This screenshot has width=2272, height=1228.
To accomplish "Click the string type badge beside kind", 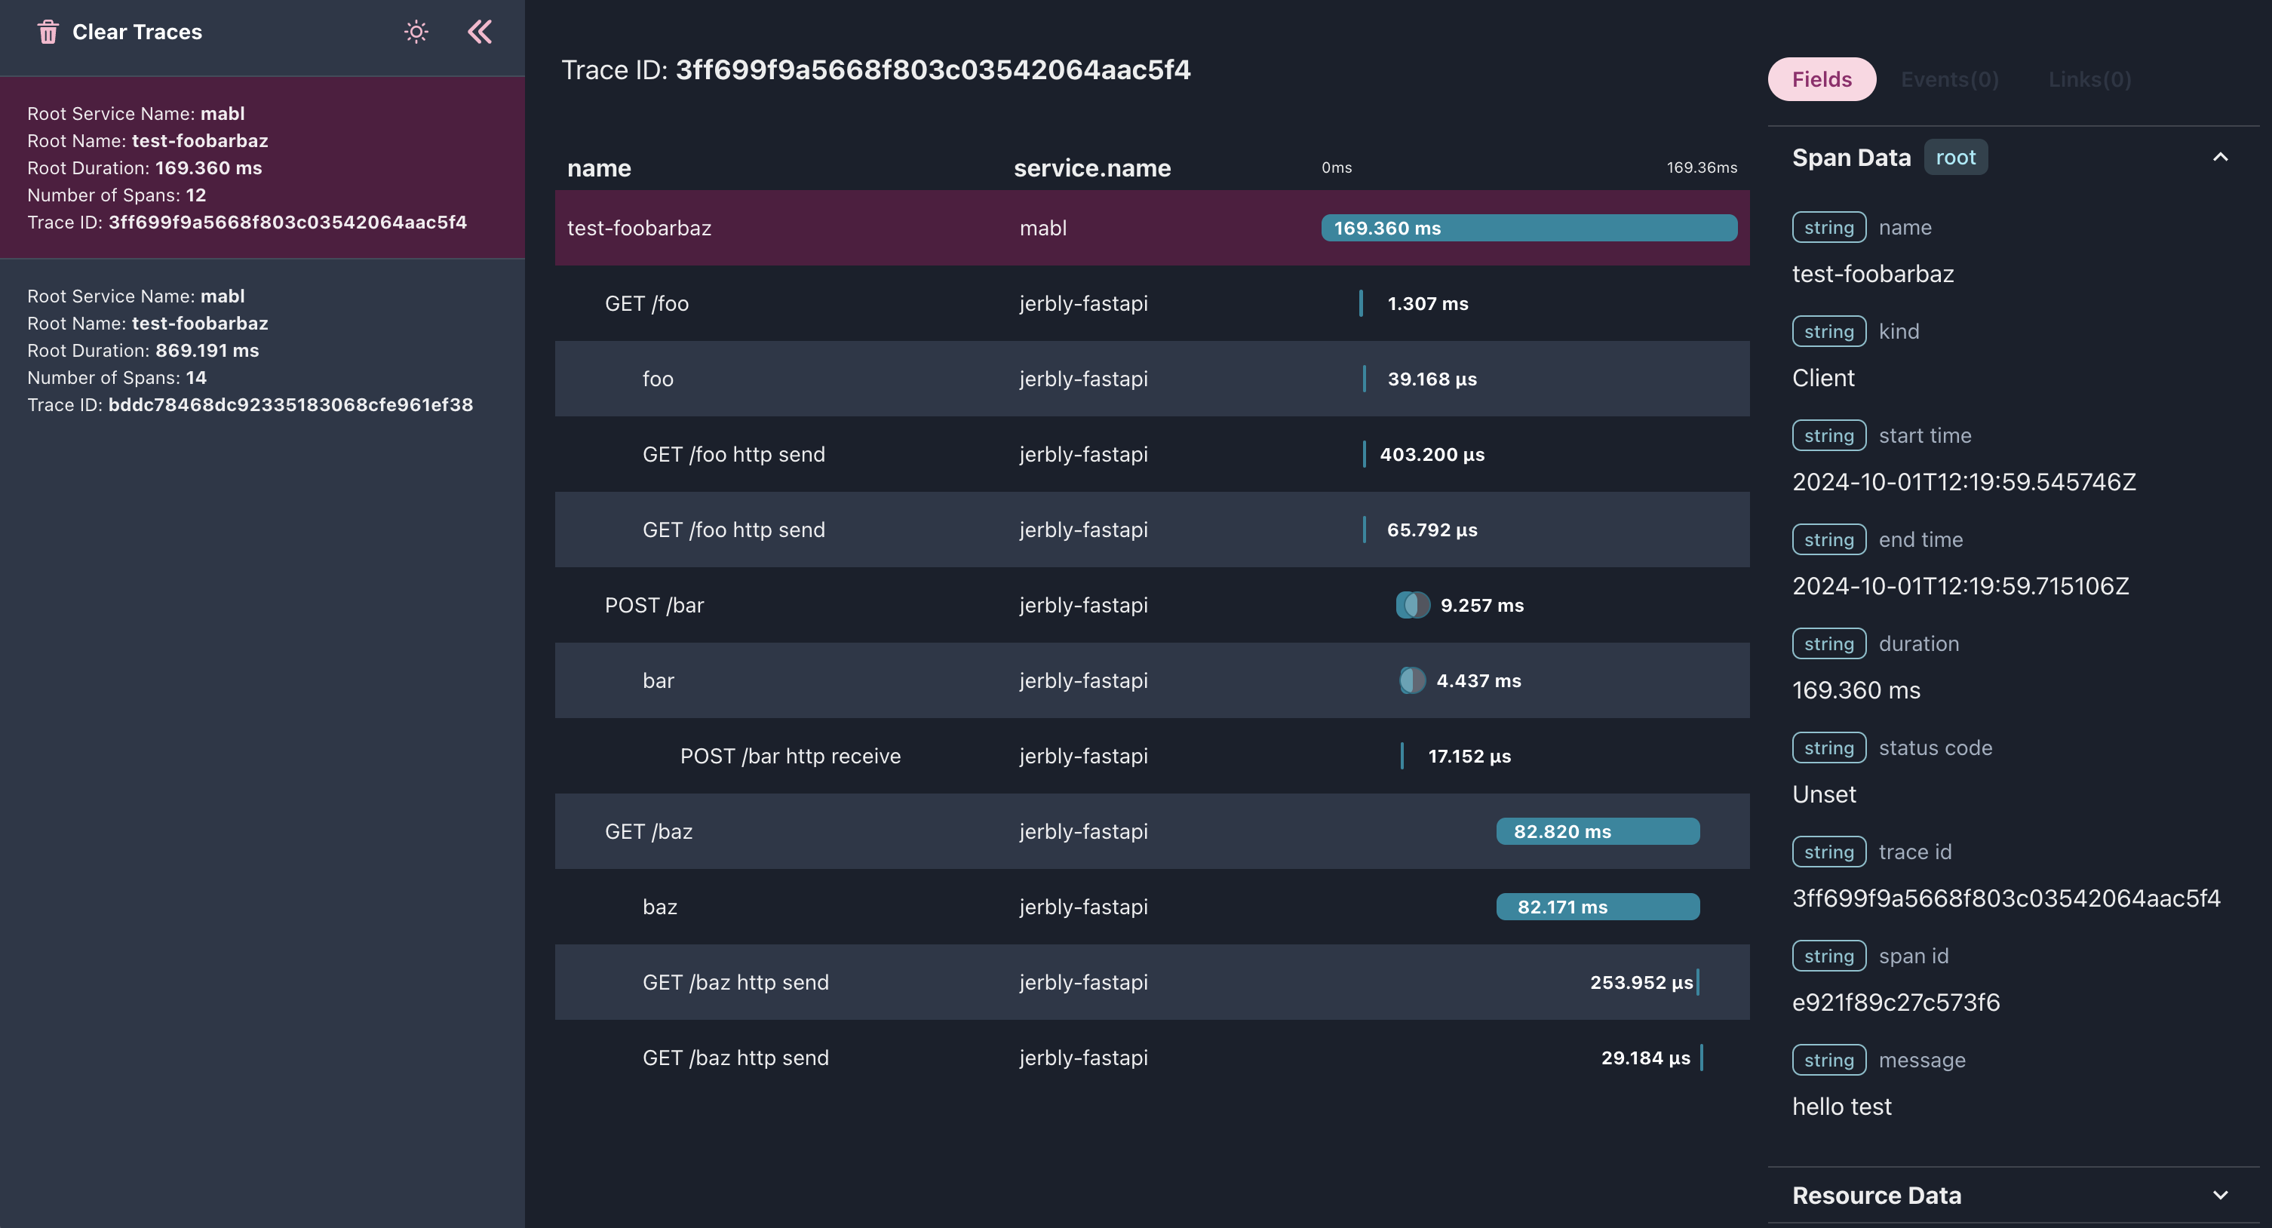I will (x=1828, y=332).
